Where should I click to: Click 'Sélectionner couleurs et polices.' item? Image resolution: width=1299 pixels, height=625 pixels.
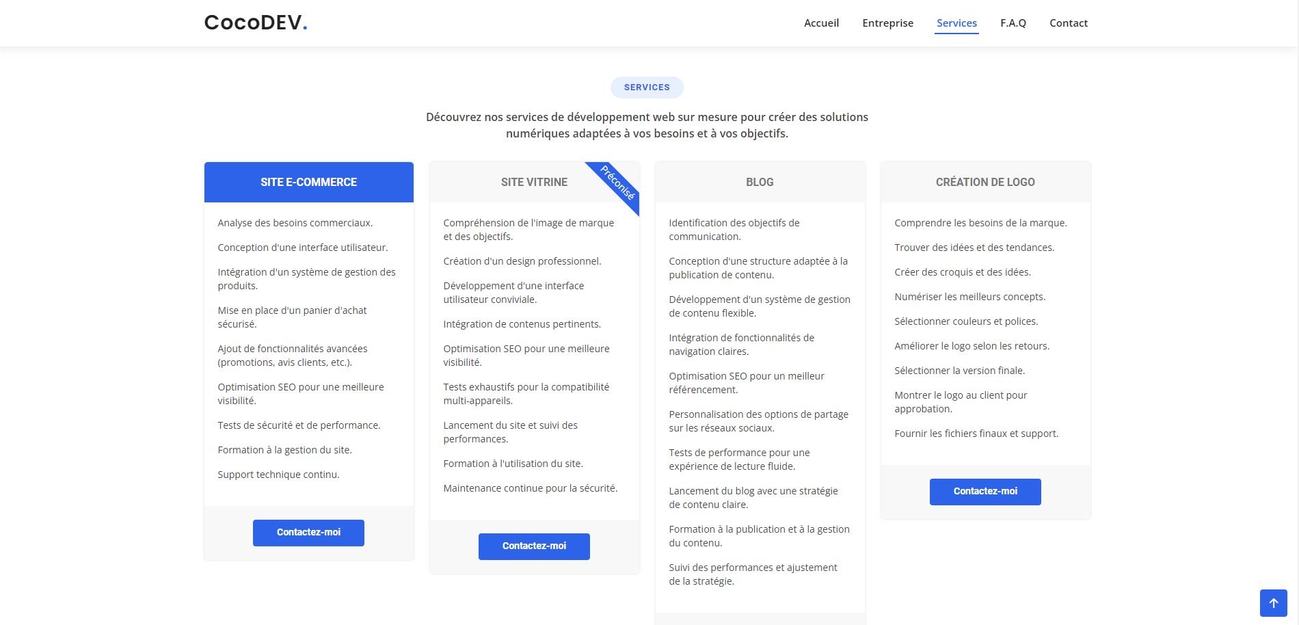pyautogui.click(x=966, y=321)
